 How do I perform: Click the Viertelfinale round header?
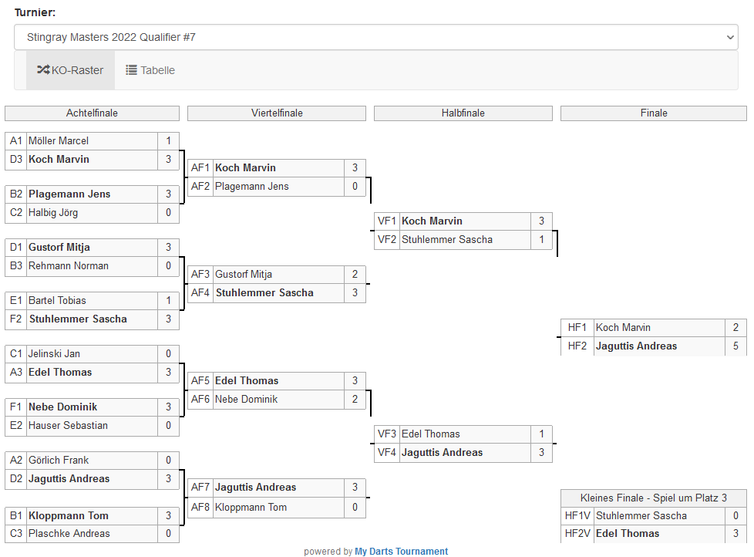point(277,113)
